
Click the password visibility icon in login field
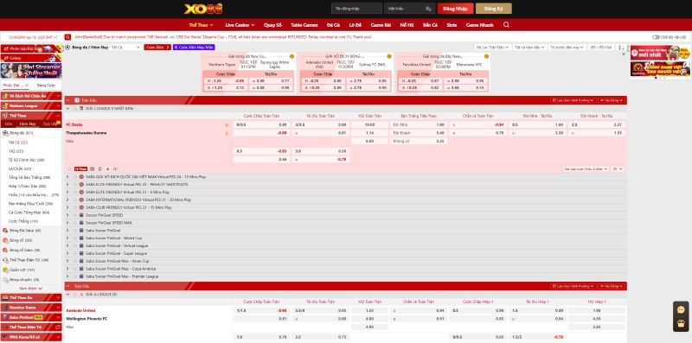(x=428, y=9)
